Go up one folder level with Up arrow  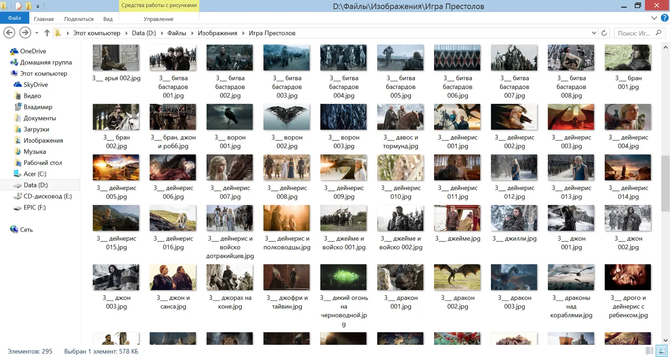tap(47, 33)
